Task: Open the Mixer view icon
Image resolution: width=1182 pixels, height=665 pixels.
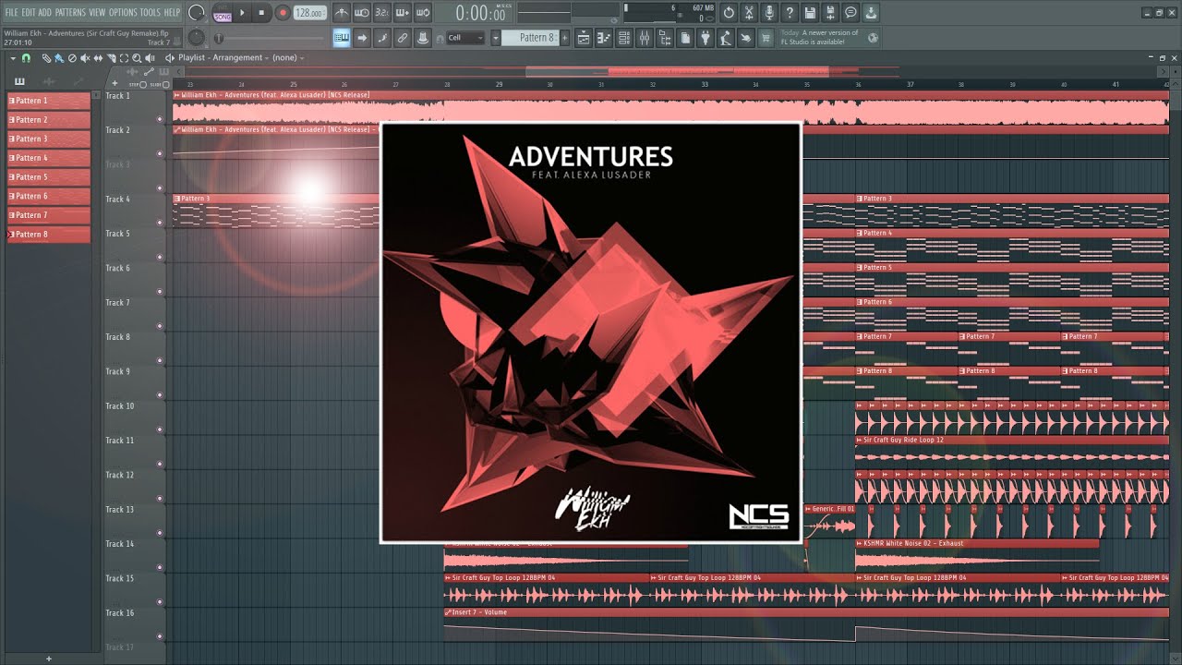Action: tap(645, 37)
